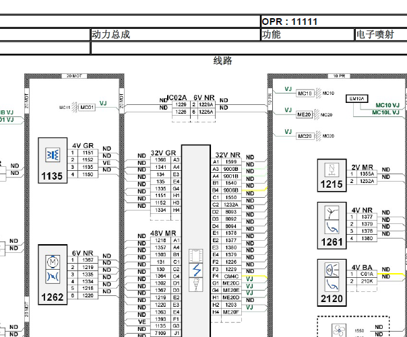Click wire cell 1540 on pin B1
This screenshot has height=337, width=407.
pyautogui.click(x=231, y=183)
